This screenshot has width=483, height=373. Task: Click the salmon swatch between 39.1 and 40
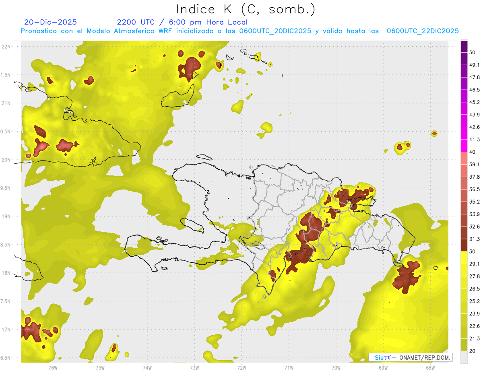pyautogui.click(x=464, y=158)
